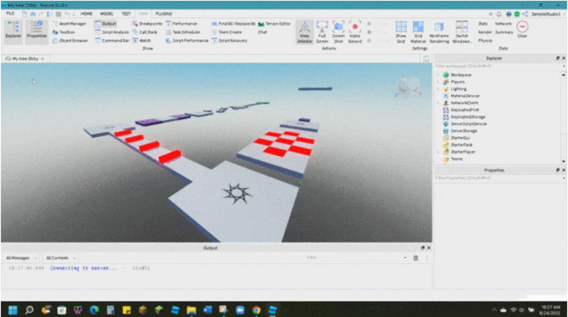Click the share icon near account name
This screenshot has height=317, width=568.
(525, 13)
